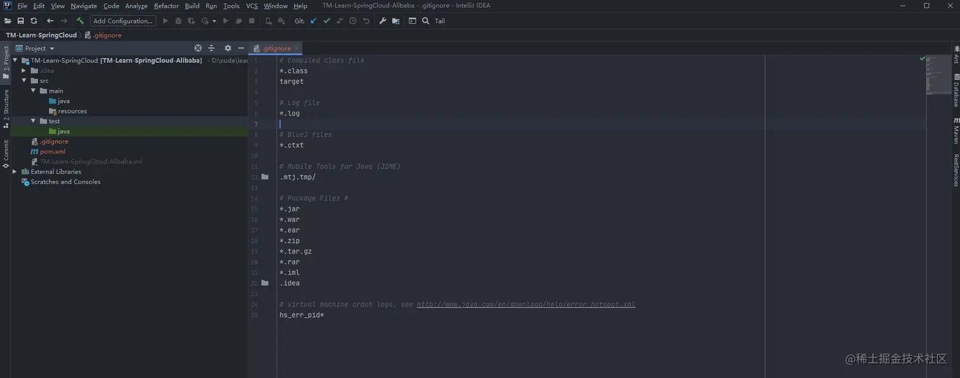Click TM-Learn-SpringCloud breadcrumb

point(41,36)
